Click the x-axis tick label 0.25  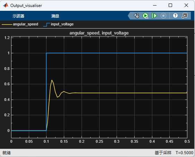pos(99,141)
